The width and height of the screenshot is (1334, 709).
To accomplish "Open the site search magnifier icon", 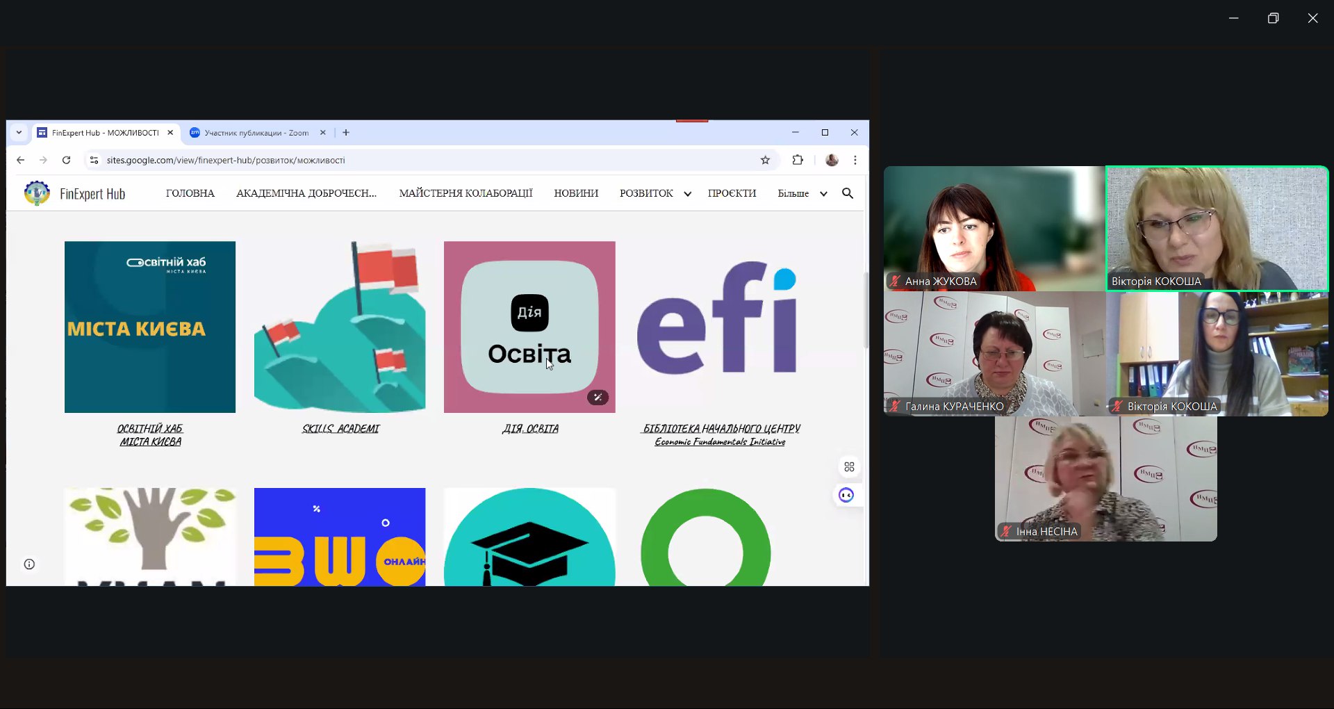I will pyautogui.click(x=848, y=193).
